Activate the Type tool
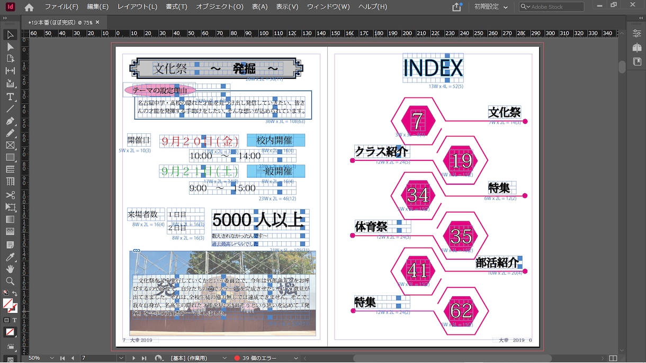Viewport: 646px width, 363px height. tap(10, 96)
